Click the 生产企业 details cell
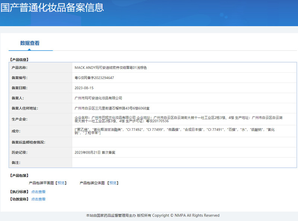Image resolution: width=298 pixels, height=221 pixels. (179, 119)
